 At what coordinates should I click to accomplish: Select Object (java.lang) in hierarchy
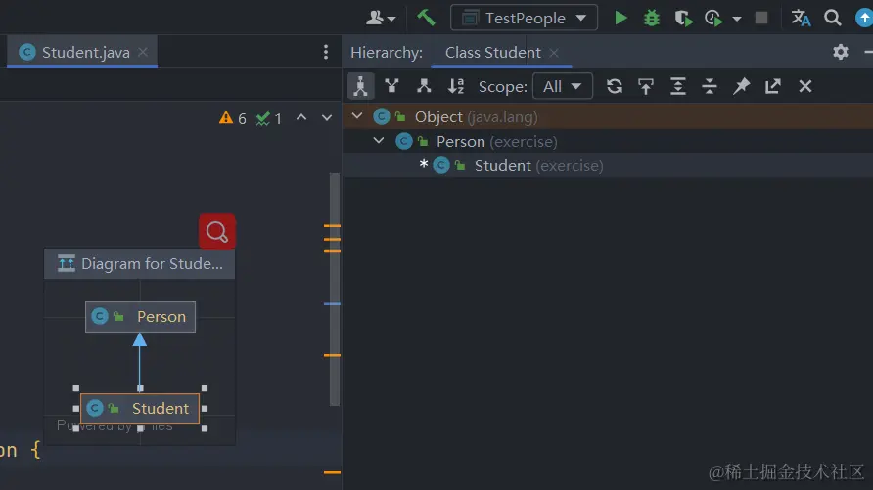608,116
